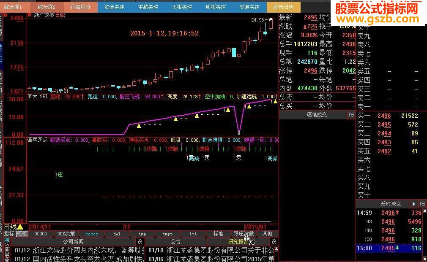427x262 pixels.
Task: Click 设 button next to 公司新闻
Action: coord(140,241)
